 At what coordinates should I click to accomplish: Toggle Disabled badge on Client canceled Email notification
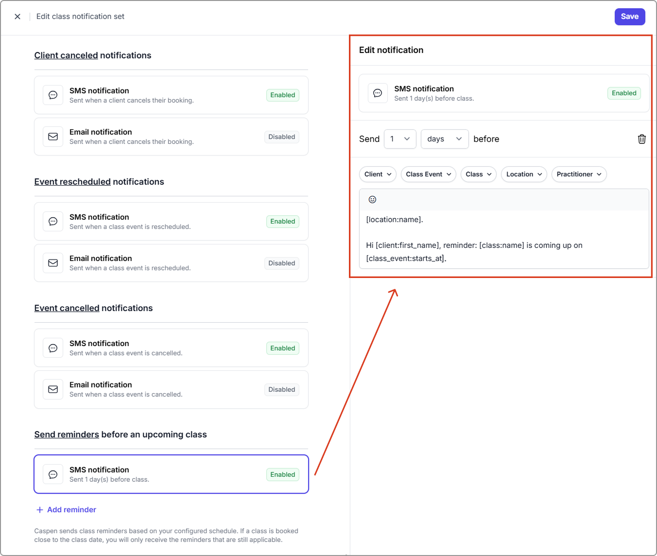(281, 137)
